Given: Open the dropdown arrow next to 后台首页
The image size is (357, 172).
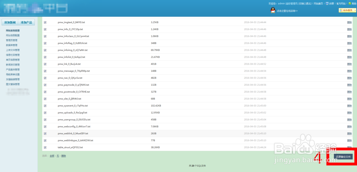Looking at the screenshot, I should pos(355,10).
